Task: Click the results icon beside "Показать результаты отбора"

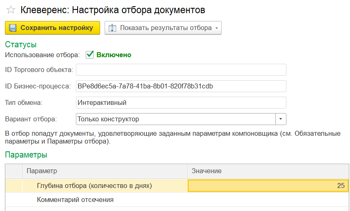Action: pos(112,28)
